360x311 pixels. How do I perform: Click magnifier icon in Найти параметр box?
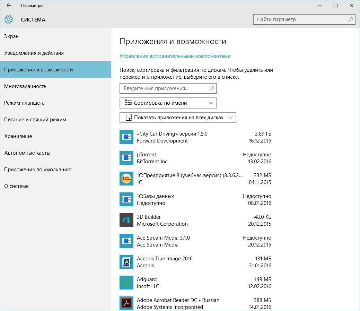[351, 19]
